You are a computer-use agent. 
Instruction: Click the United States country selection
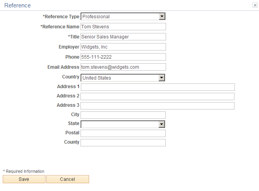(x=123, y=78)
